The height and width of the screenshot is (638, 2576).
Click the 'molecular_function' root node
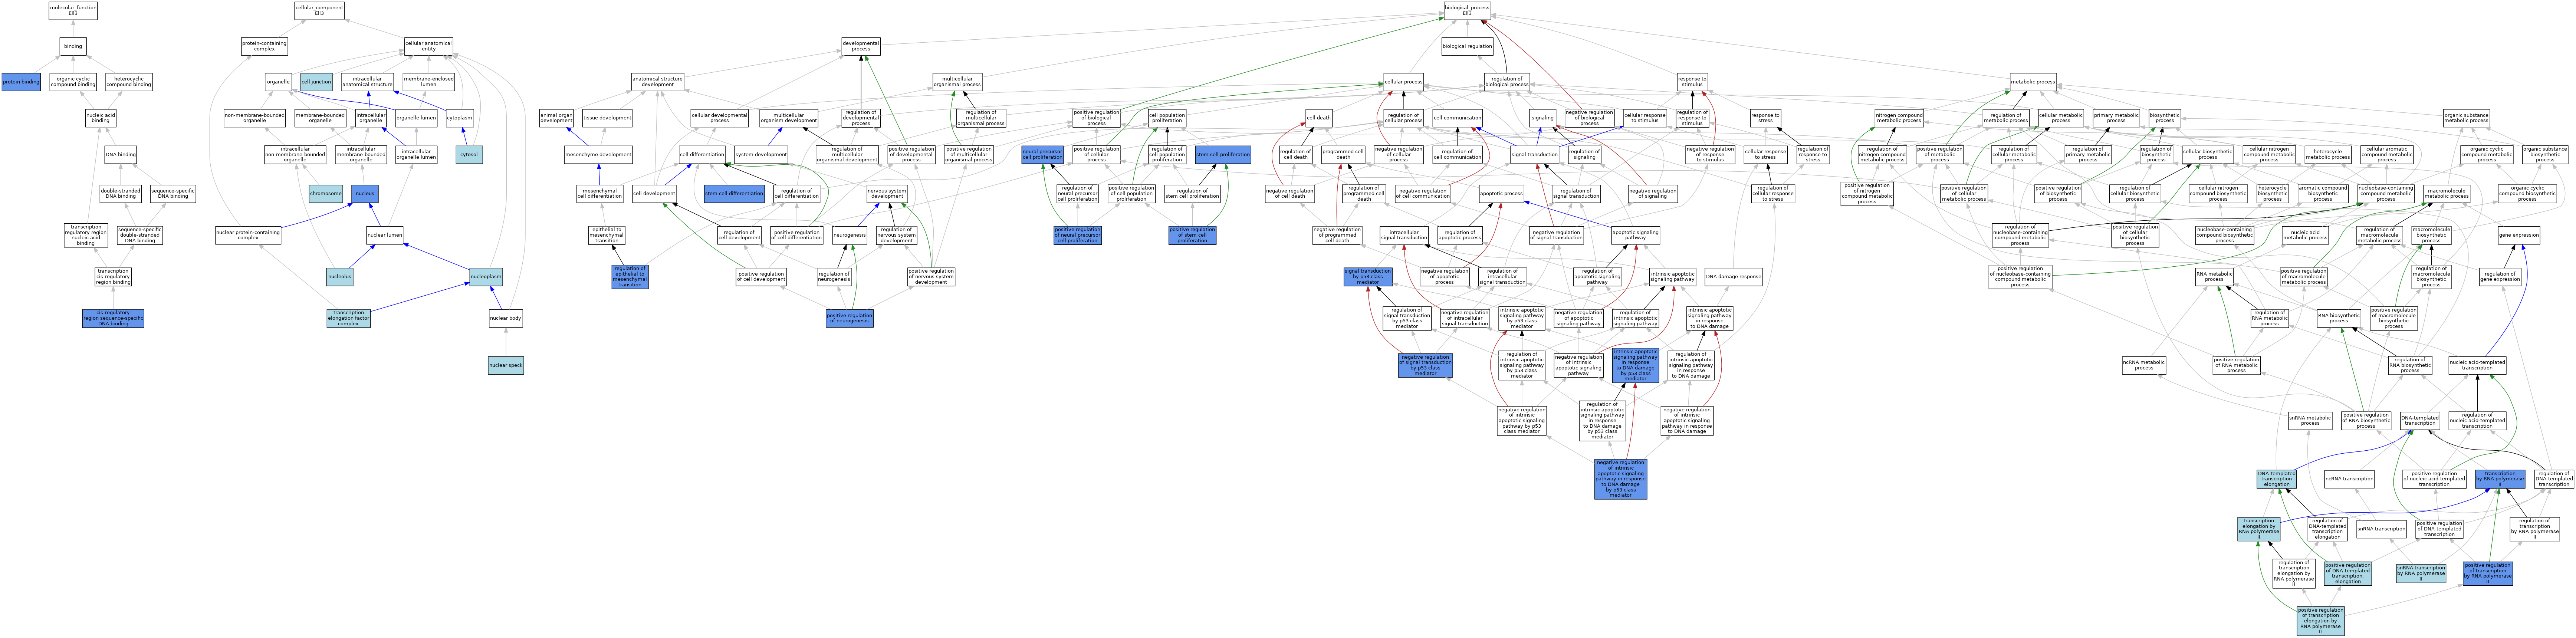click(73, 11)
